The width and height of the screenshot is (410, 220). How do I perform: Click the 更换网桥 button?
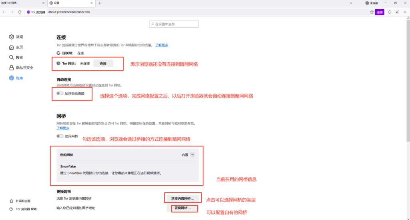(x=183, y=208)
